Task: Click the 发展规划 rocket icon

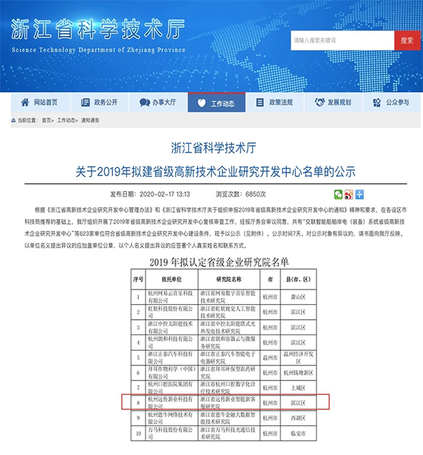Action: pos(319,102)
